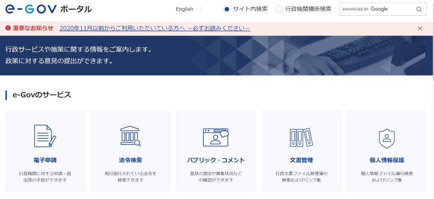Viewport: 434px width, 199px height.
Task: Open the 個人情報保護 title link
Action: coord(387,160)
